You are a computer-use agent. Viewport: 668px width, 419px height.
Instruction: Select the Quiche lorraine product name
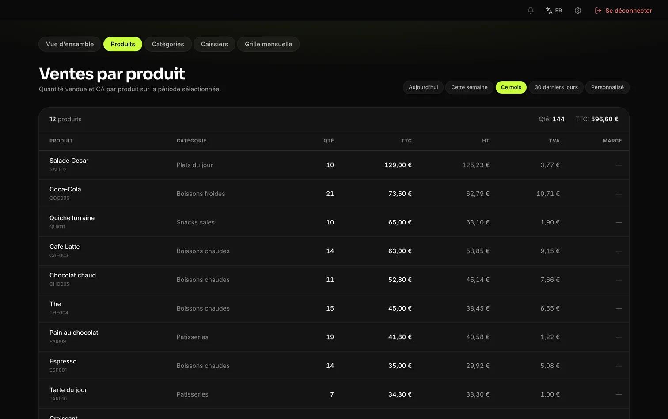(72, 218)
